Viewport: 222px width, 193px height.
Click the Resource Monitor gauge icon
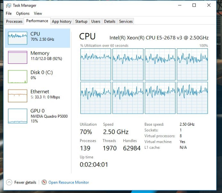point(44,182)
